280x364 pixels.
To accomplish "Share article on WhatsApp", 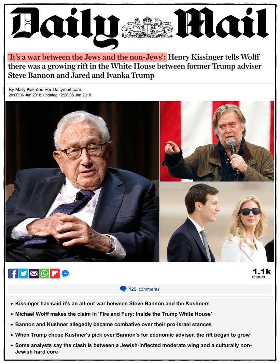I will [44, 273].
